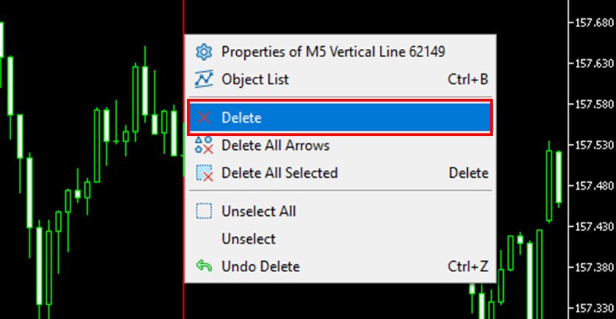
Task: Click the gear icon beside Properties
Action: coord(204,52)
